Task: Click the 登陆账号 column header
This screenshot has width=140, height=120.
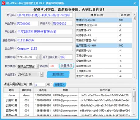Action: [x=26, y=90]
